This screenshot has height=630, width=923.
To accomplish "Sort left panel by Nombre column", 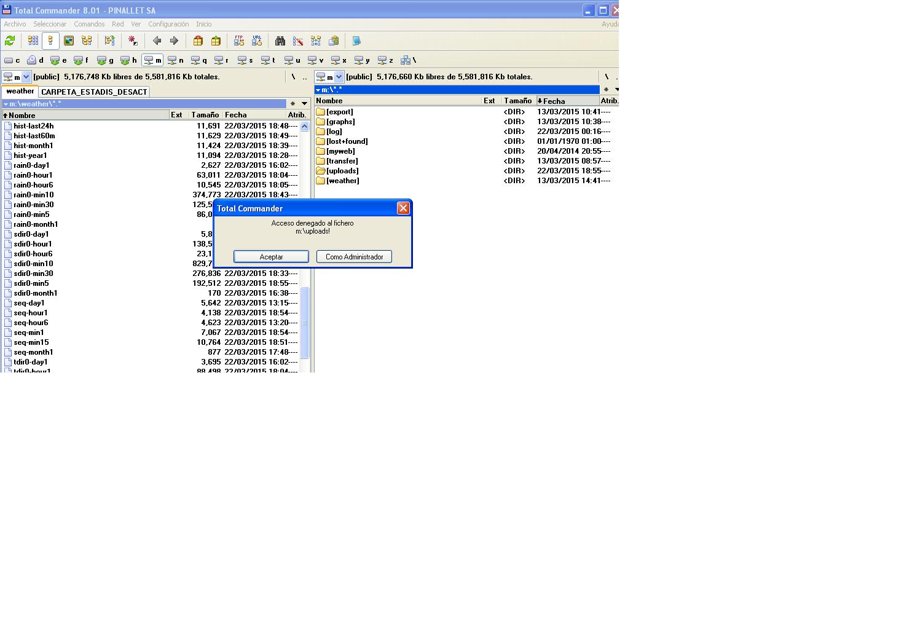I will coord(85,115).
